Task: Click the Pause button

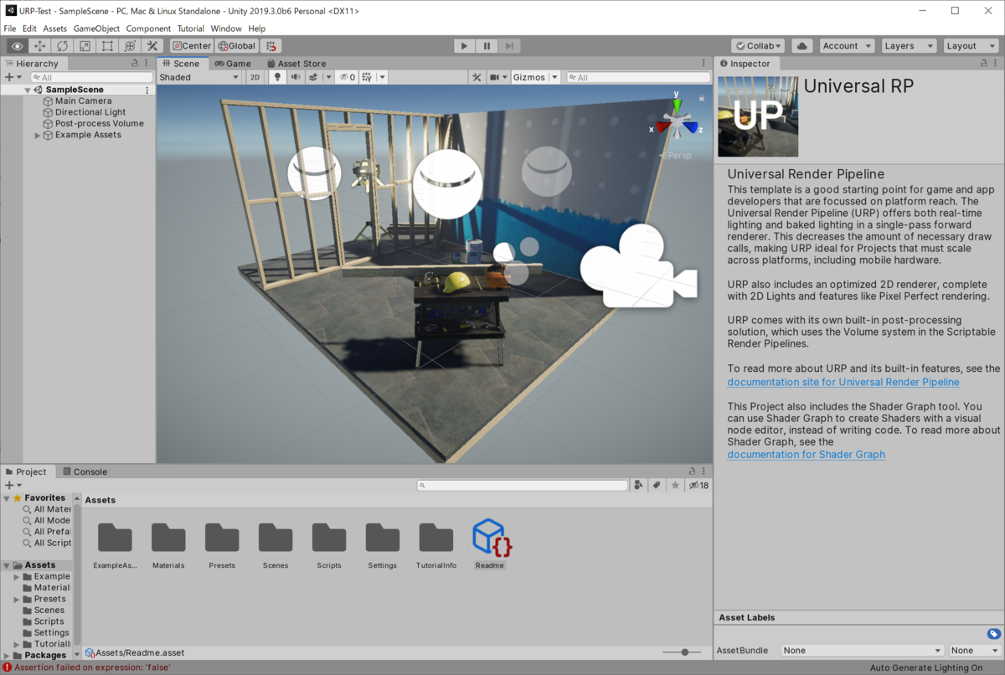Action: point(487,46)
